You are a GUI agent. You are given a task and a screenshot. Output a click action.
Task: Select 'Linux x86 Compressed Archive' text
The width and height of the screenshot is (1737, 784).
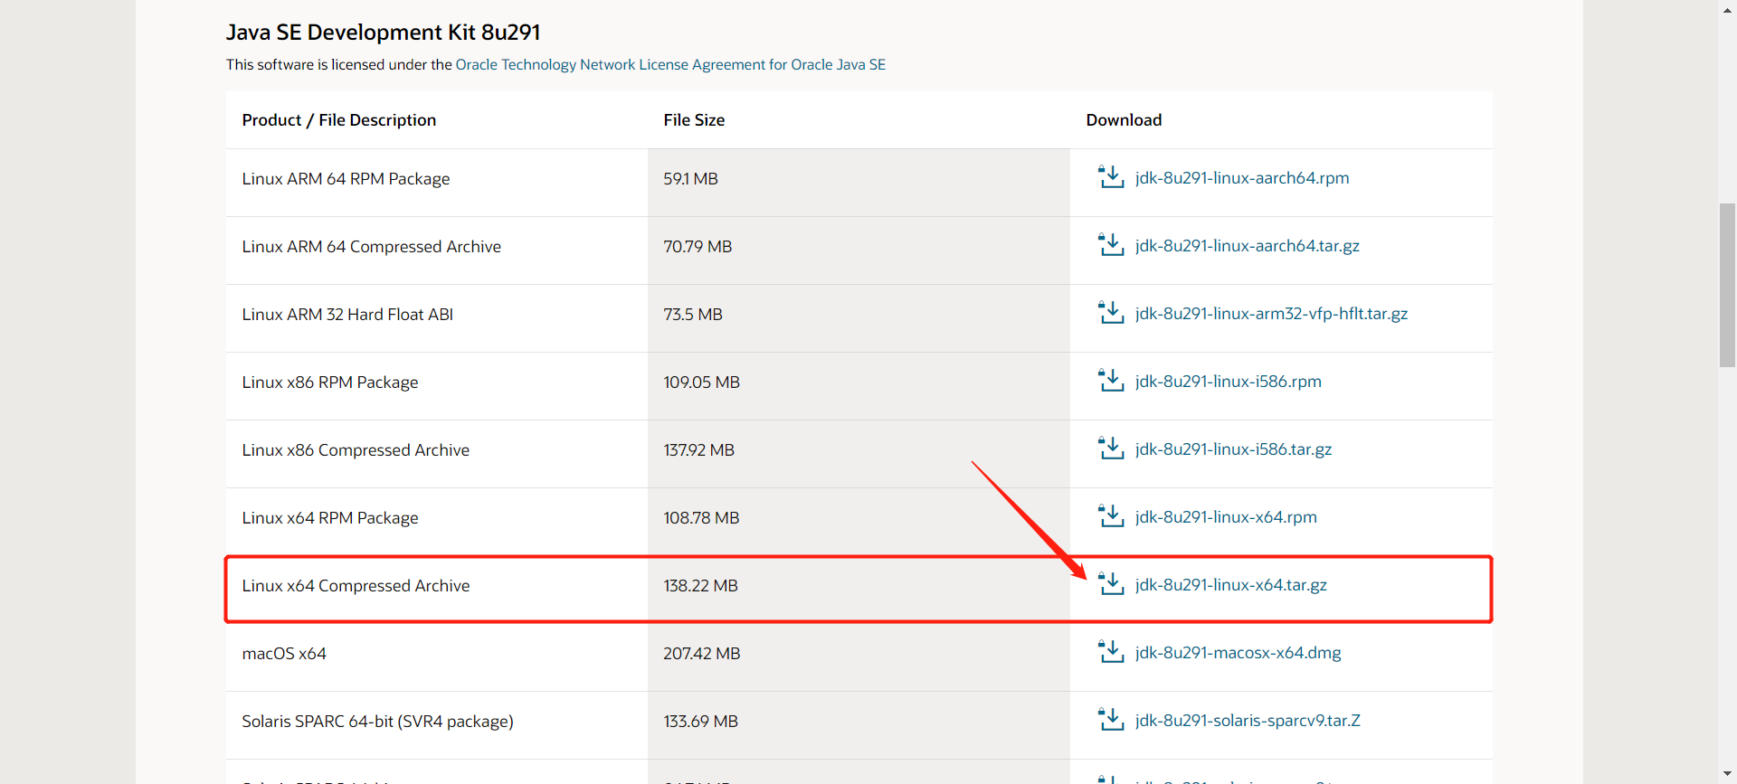[x=356, y=450]
